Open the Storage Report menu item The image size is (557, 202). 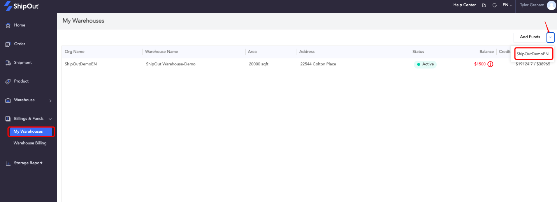click(x=28, y=163)
